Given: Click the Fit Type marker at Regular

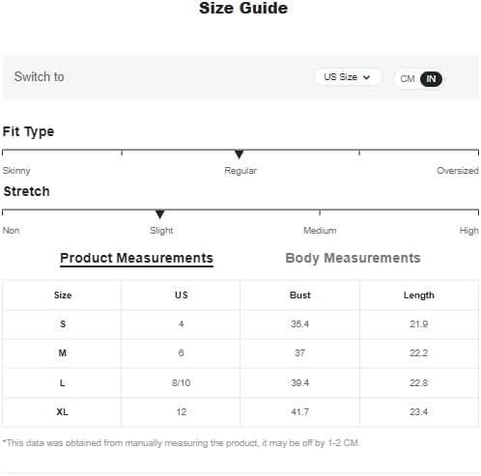Looking at the screenshot, I should [x=239, y=154].
